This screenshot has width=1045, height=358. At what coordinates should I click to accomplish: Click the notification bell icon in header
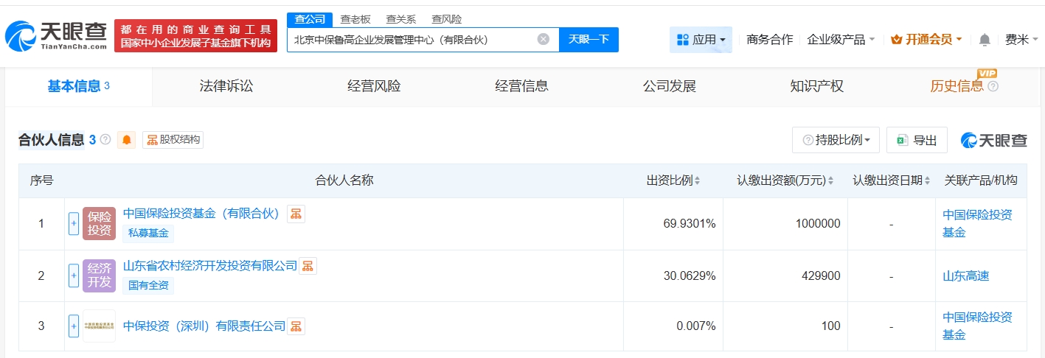(x=985, y=40)
